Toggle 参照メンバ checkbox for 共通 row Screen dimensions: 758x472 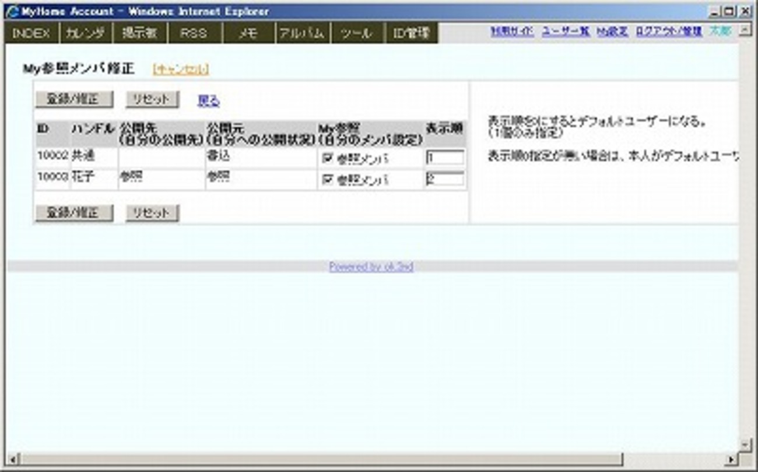coord(327,158)
